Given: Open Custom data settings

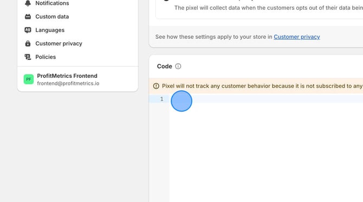Looking at the screenshot, I should pyautogui.click(x=52, y=17).
